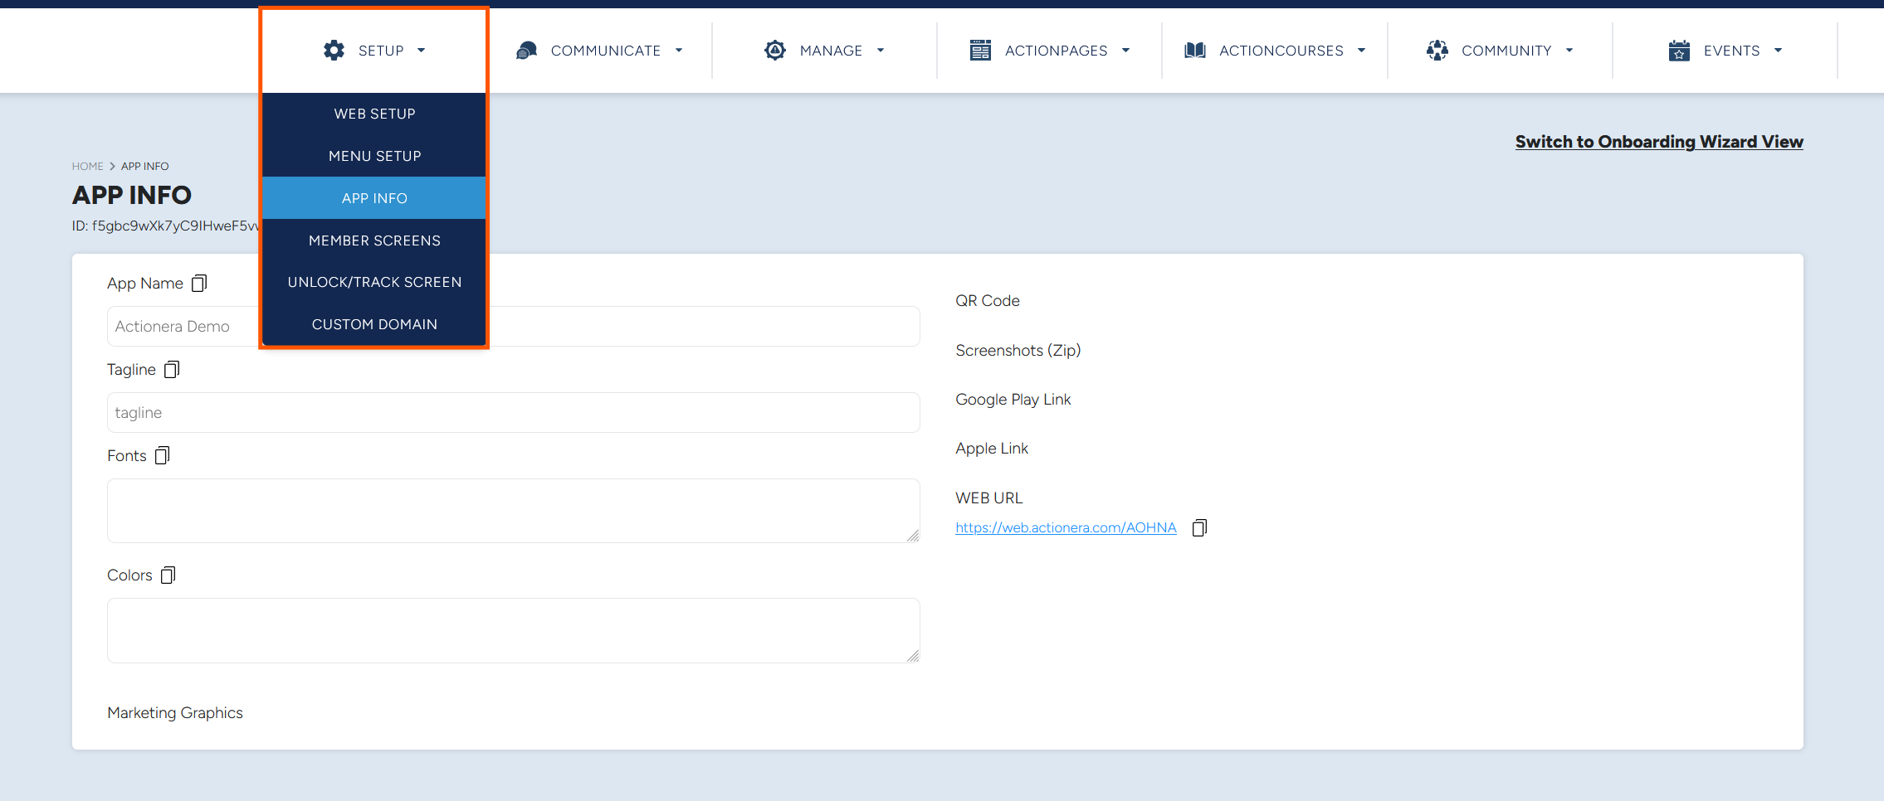
Task: Click the Screenshots (Zip) label
Action: click(x=1018, y=351)
